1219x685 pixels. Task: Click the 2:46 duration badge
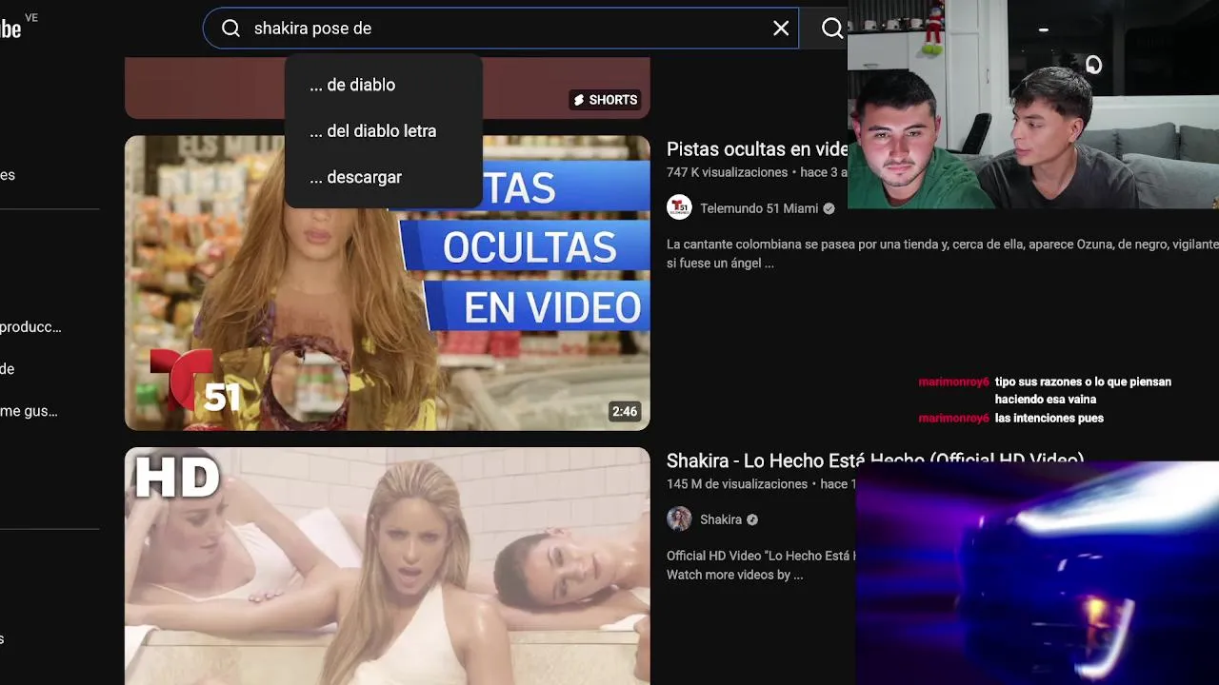pyautogui.click(x=625, y=412)
